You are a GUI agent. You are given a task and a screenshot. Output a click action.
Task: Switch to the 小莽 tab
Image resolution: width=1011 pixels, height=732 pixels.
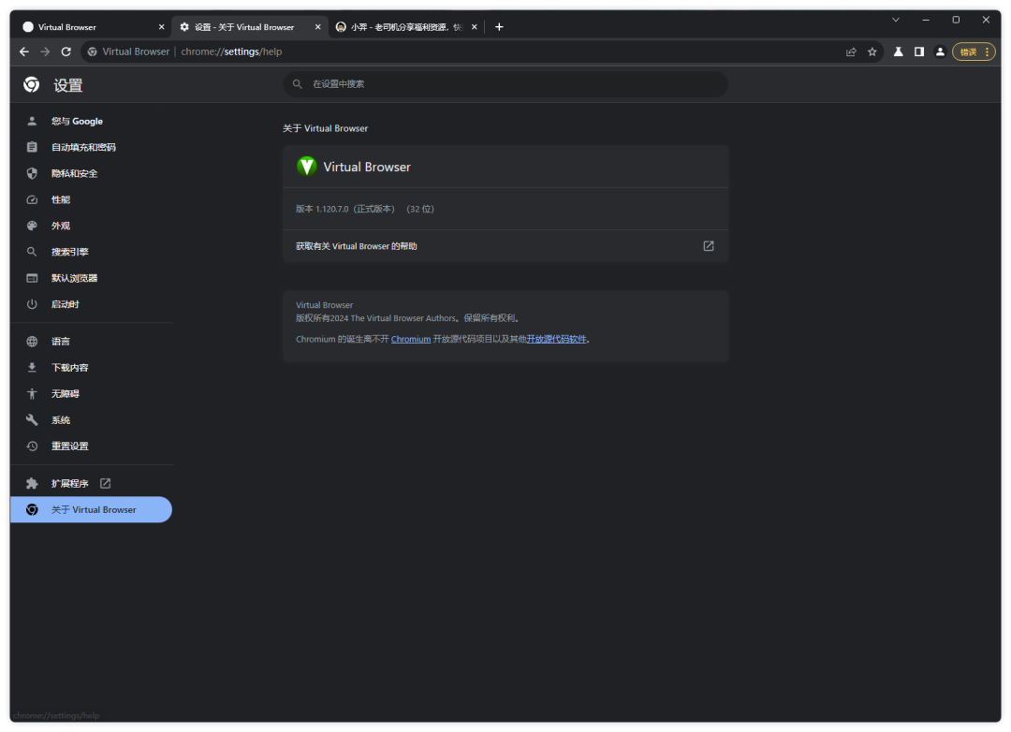(x=406, y=27)
